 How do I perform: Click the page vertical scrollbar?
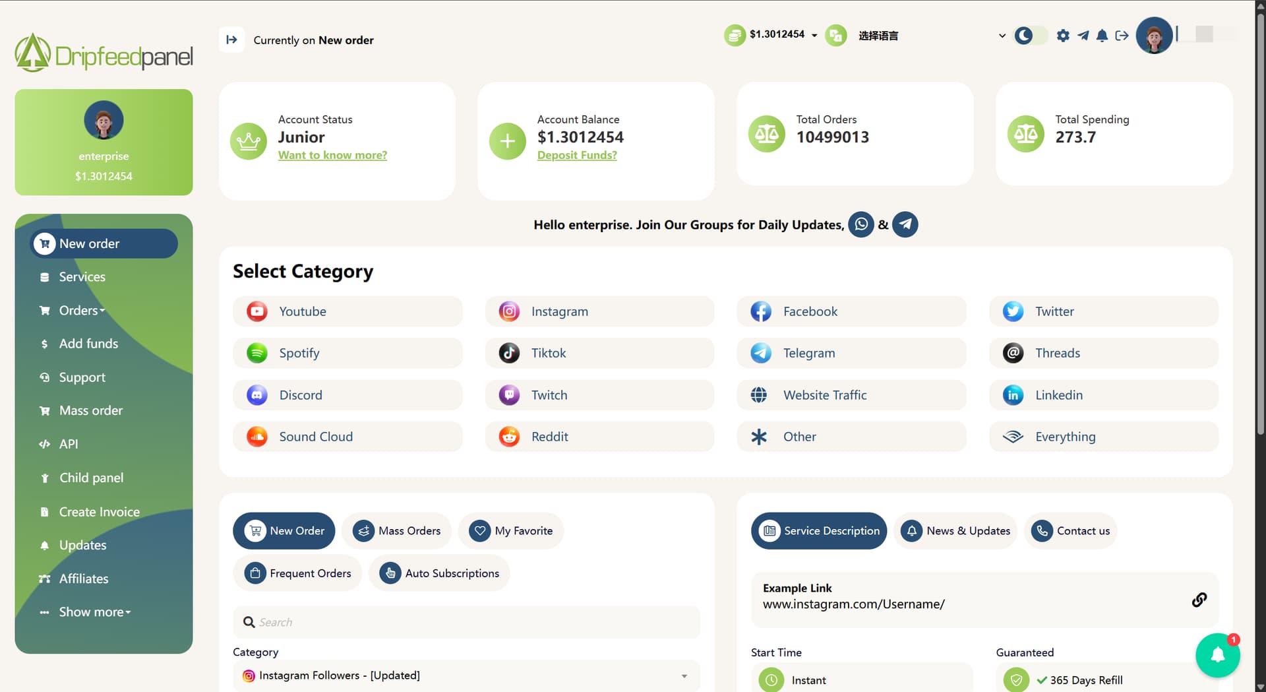click(x=1260, y=224)
